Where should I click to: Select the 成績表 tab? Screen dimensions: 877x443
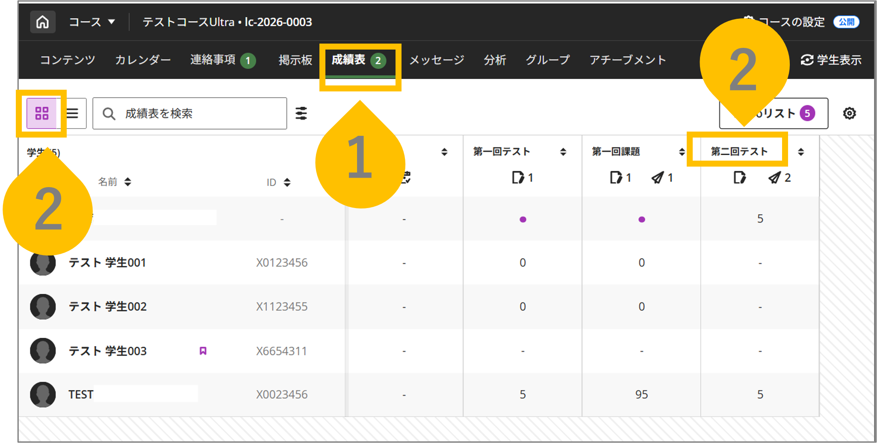[359, 60]
